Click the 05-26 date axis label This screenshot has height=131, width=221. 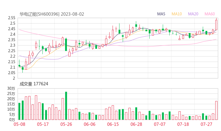pyautogui.click(x=66, y=124)
